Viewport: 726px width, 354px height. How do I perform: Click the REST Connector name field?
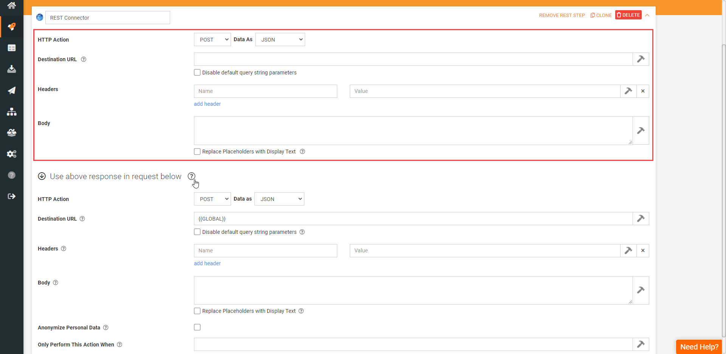pos(108,18)
